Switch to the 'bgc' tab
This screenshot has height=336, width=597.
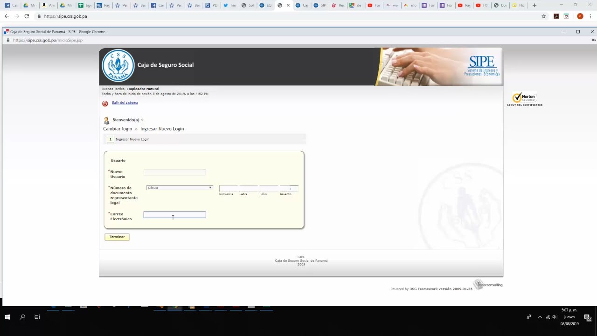pyautogui.click(x=84, y=5)
